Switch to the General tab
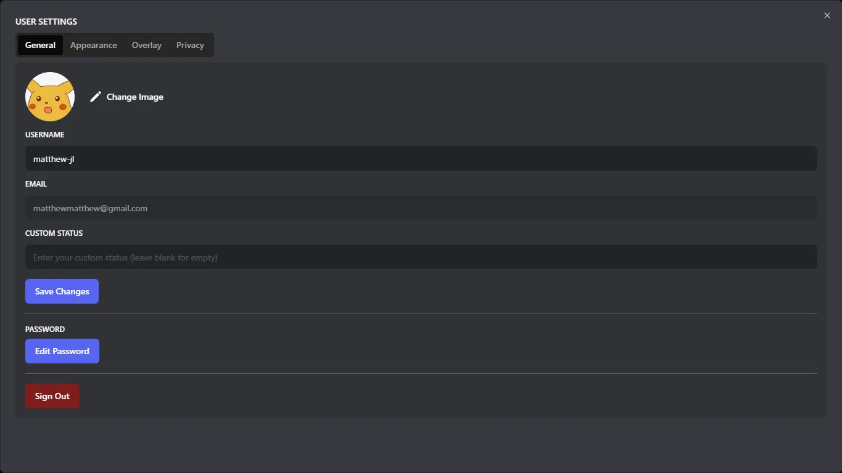 click(40, 45)
